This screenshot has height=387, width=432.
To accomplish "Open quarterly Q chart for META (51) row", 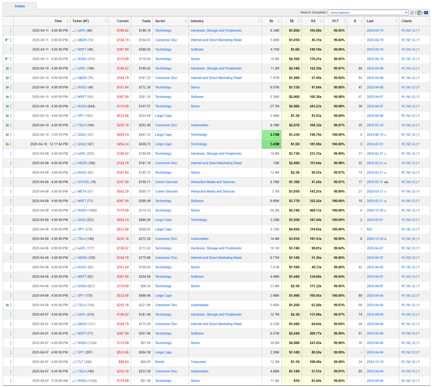I will pos(414,191).
